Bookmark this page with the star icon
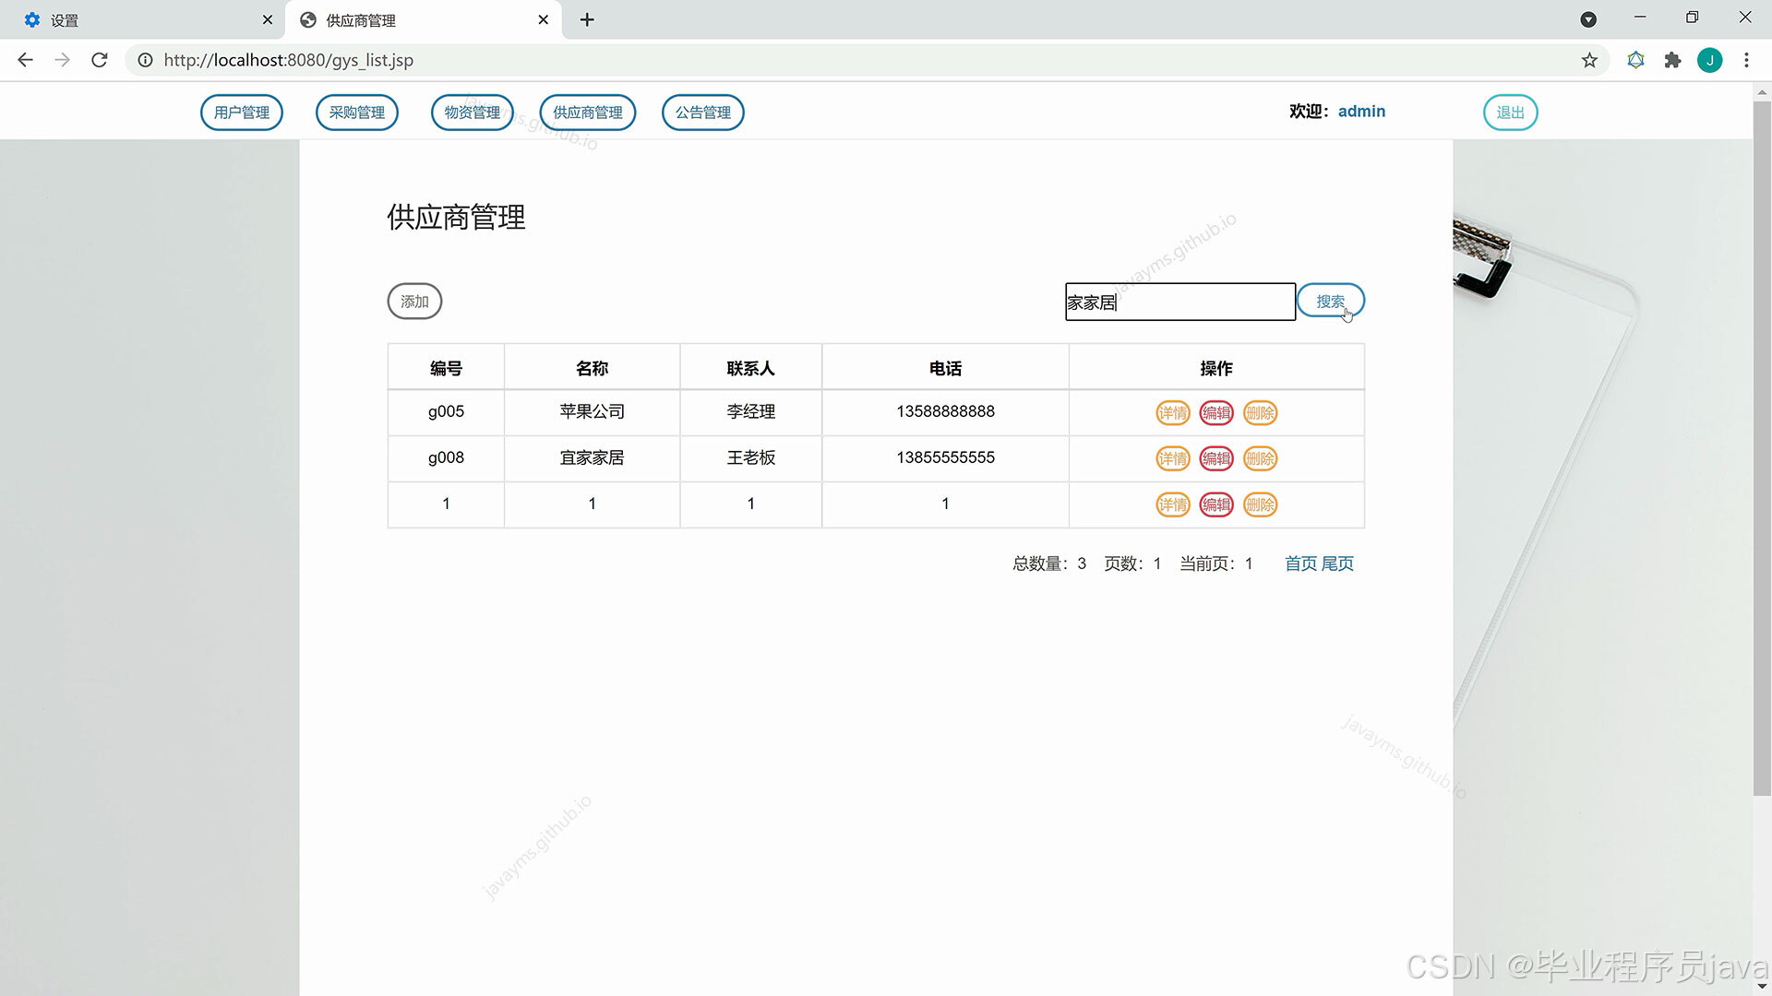This screenshot has height=996, width=1772. click(x=1589, y=60)
